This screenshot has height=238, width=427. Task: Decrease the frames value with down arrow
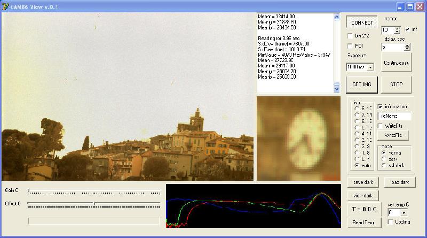pyautogui.click(x=397, y=32)
